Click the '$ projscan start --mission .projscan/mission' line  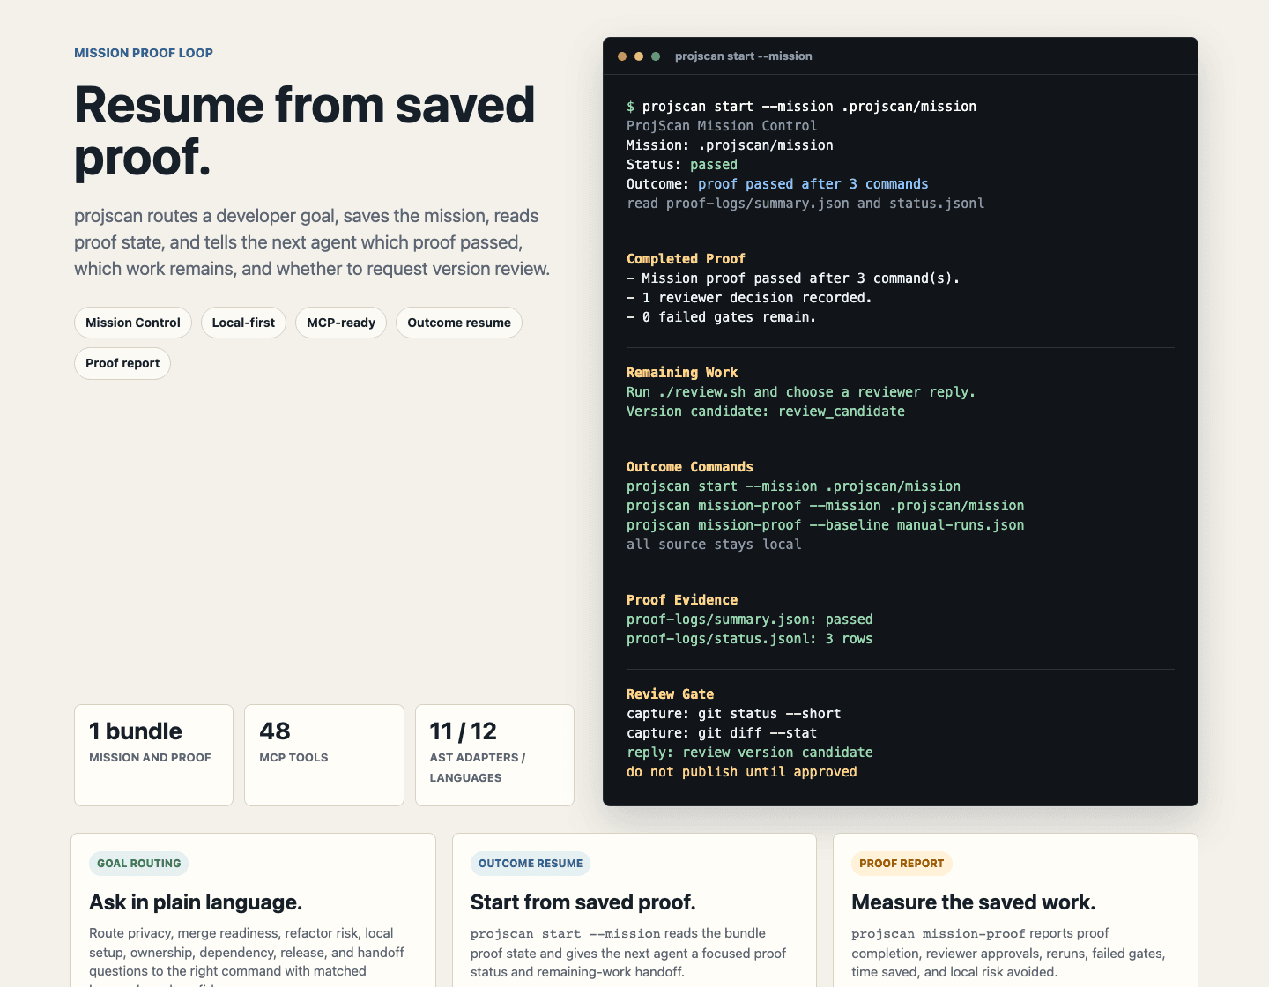(x=801, y=107)
